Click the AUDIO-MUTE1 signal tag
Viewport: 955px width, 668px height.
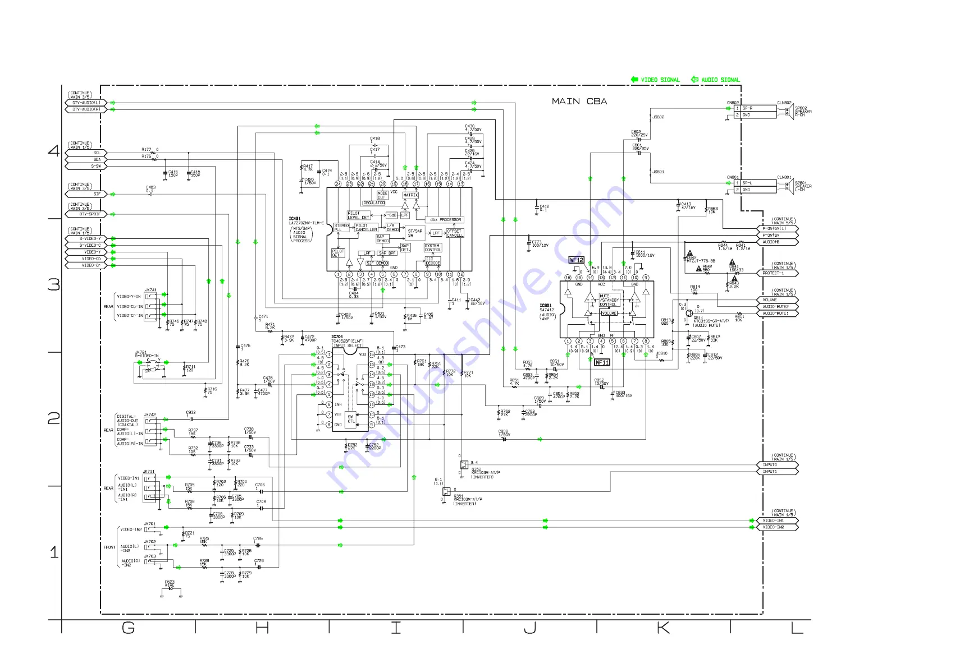778,314
